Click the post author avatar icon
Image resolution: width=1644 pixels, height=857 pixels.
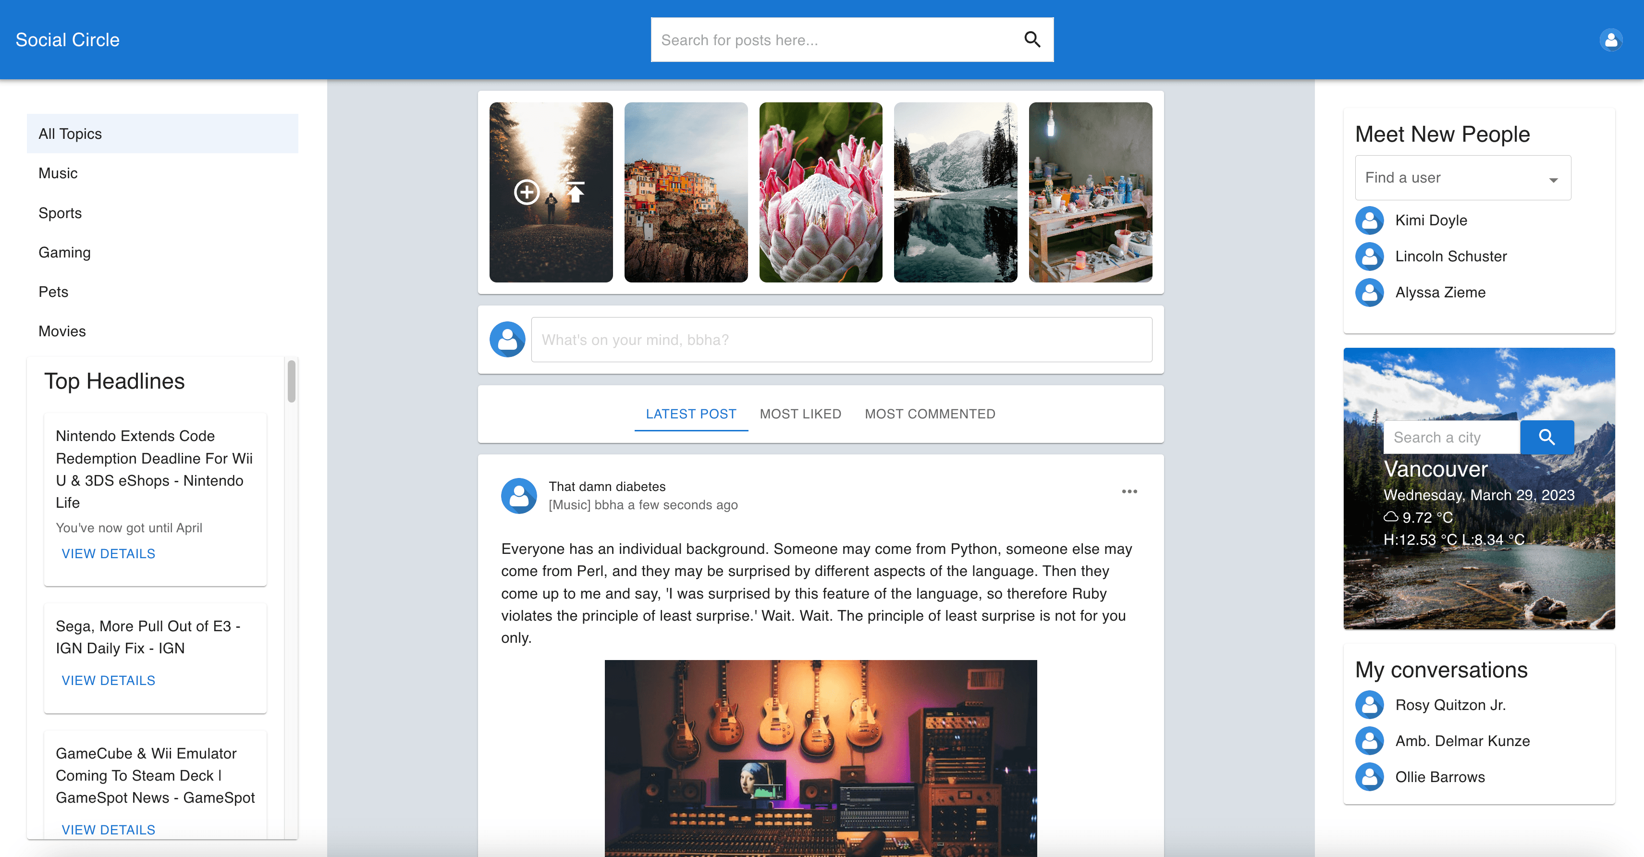pyautogui.click(x=519, y=496)
